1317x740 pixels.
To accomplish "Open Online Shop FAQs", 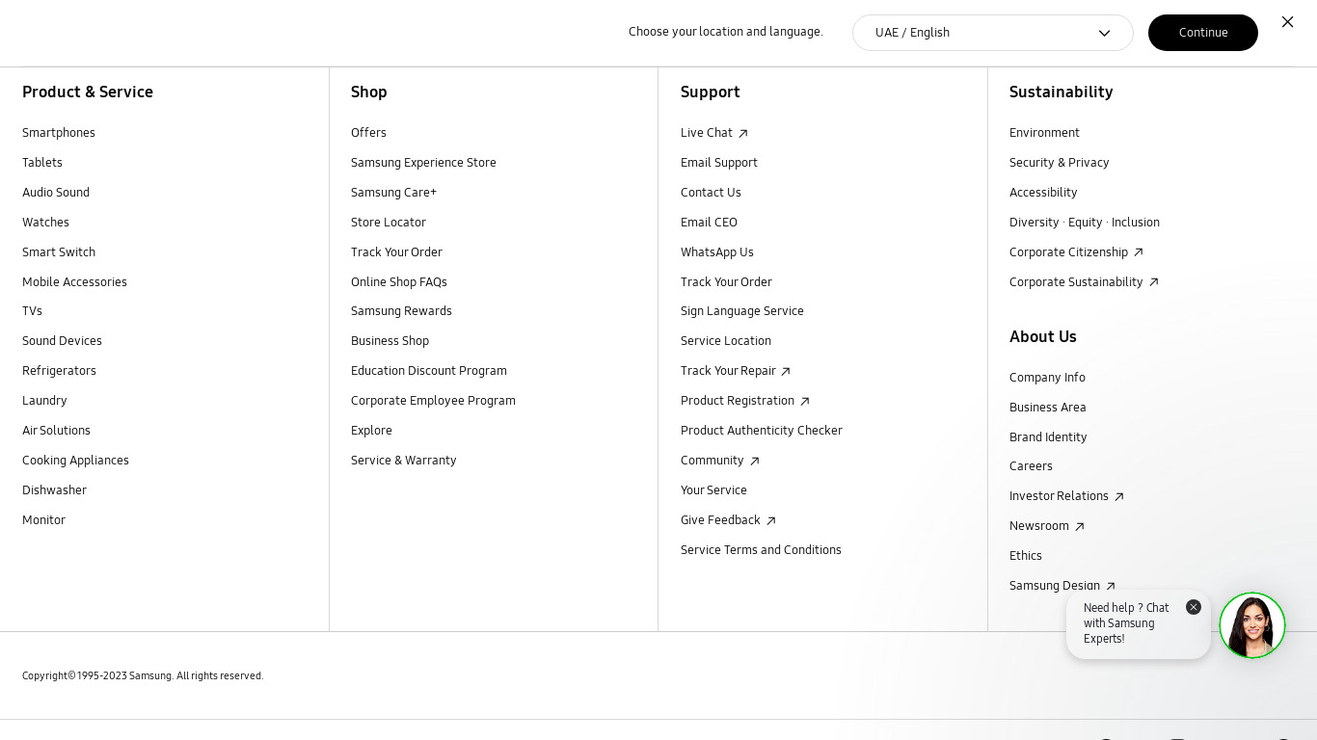I will tap(399, 282).
